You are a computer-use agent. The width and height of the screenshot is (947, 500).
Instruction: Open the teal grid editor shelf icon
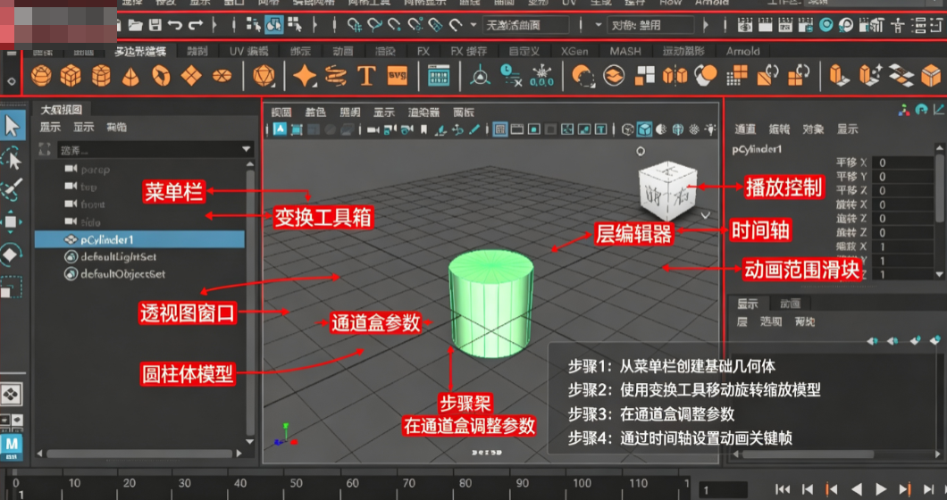point(439,76)
